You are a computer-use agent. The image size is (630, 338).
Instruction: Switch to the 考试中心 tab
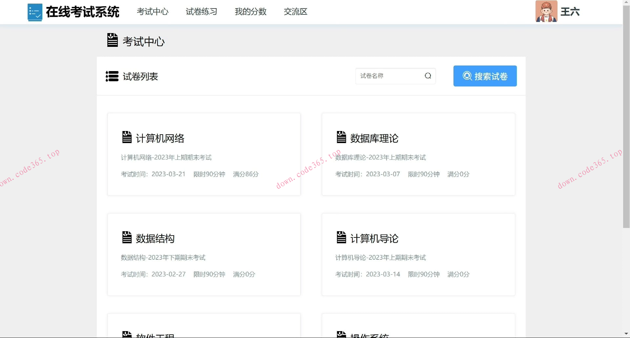153,12
